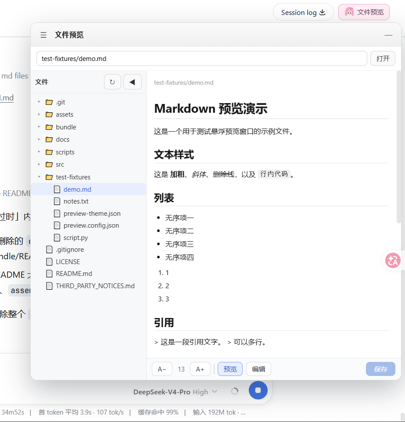Click the file icon of script.py
The width and height of the screenshot is (405, 422).
(57, 238)
